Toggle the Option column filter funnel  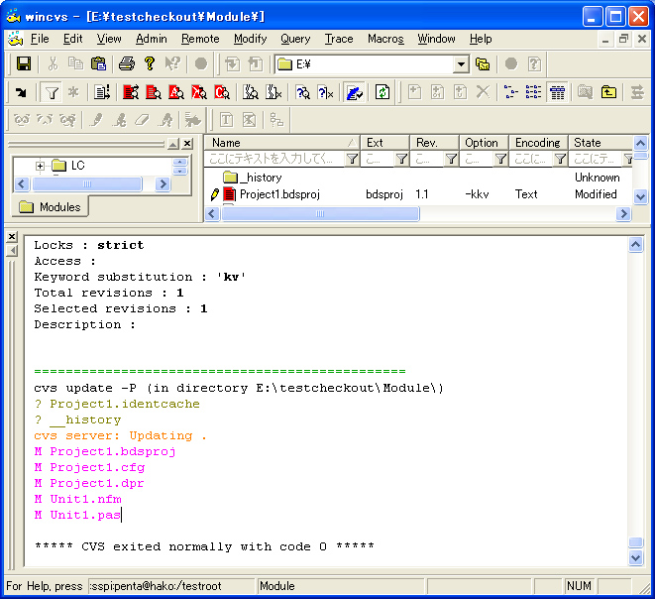click(500, 159)
